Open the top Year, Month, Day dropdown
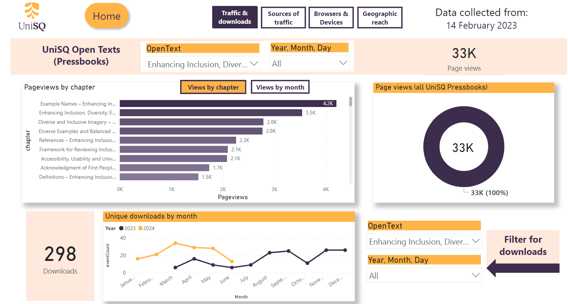 (310, 63)
